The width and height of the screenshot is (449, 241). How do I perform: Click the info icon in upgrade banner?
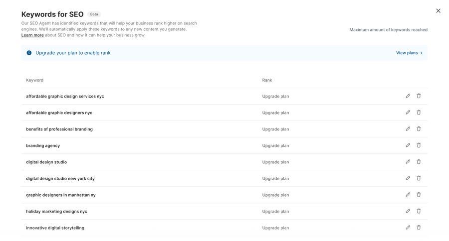29,53
